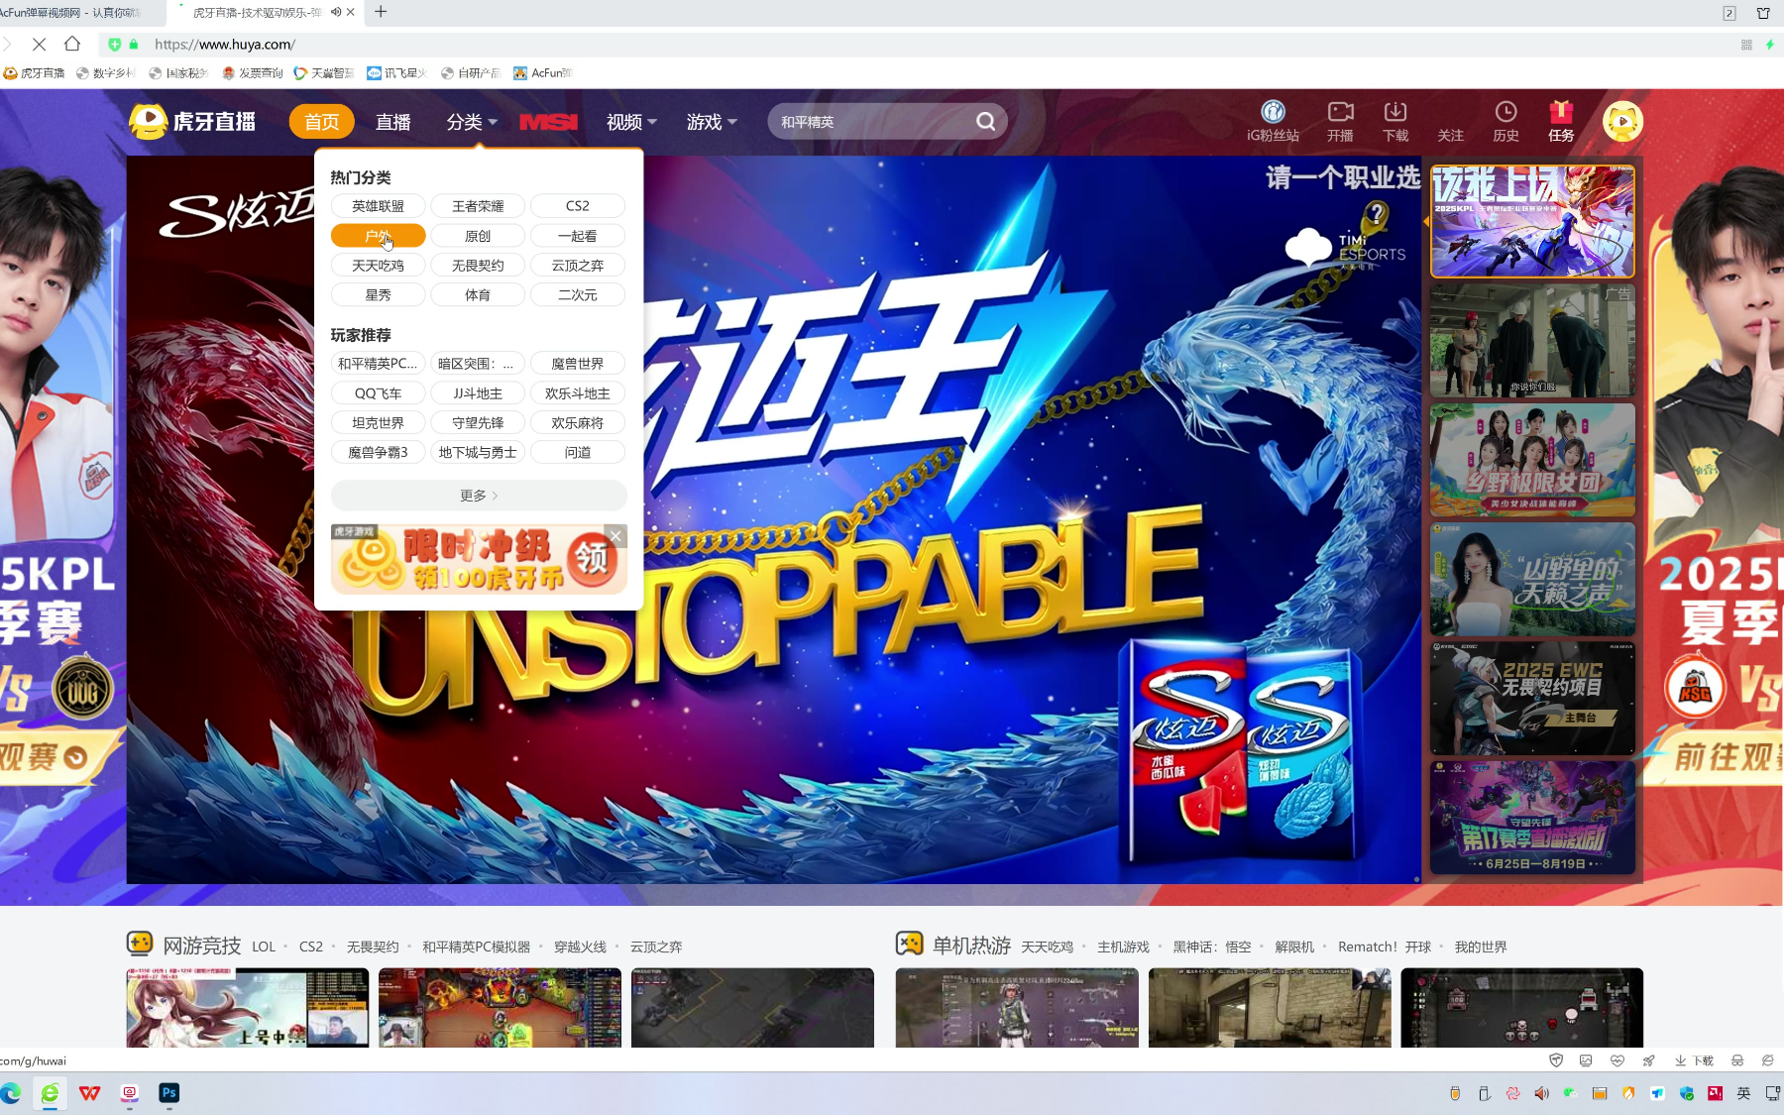Screen dimensions: 1784x1115
Task: Select 英雄联盟 category
Action: pyautogui.click(x=379, y=206)
